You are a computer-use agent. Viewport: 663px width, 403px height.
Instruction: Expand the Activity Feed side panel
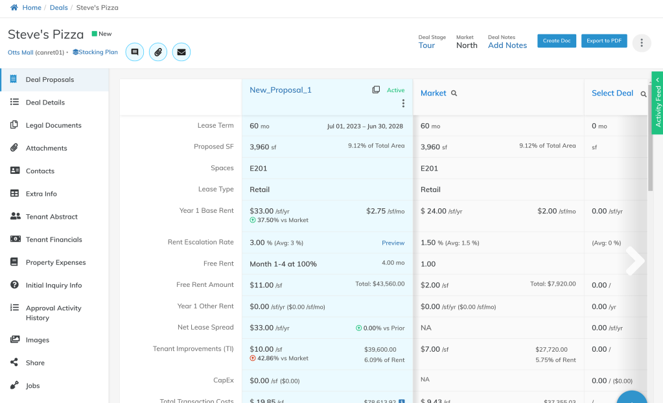click(658, 103)
